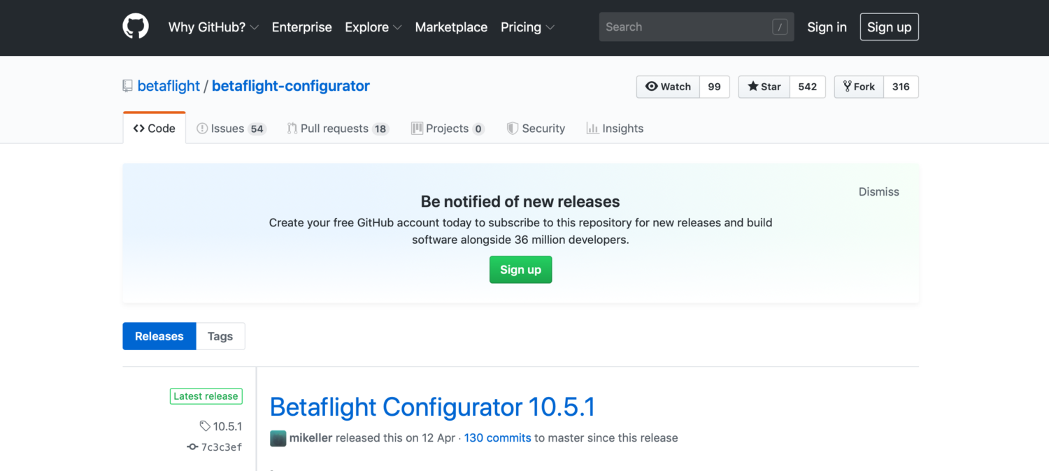Click the commit icon beside 7c3c3ef

192,447
